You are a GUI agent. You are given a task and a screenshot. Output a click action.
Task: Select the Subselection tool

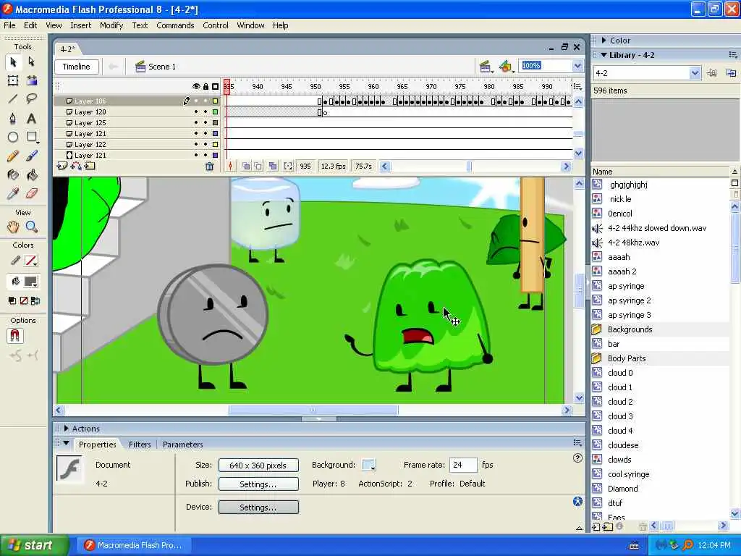click(x=32, y=62)
